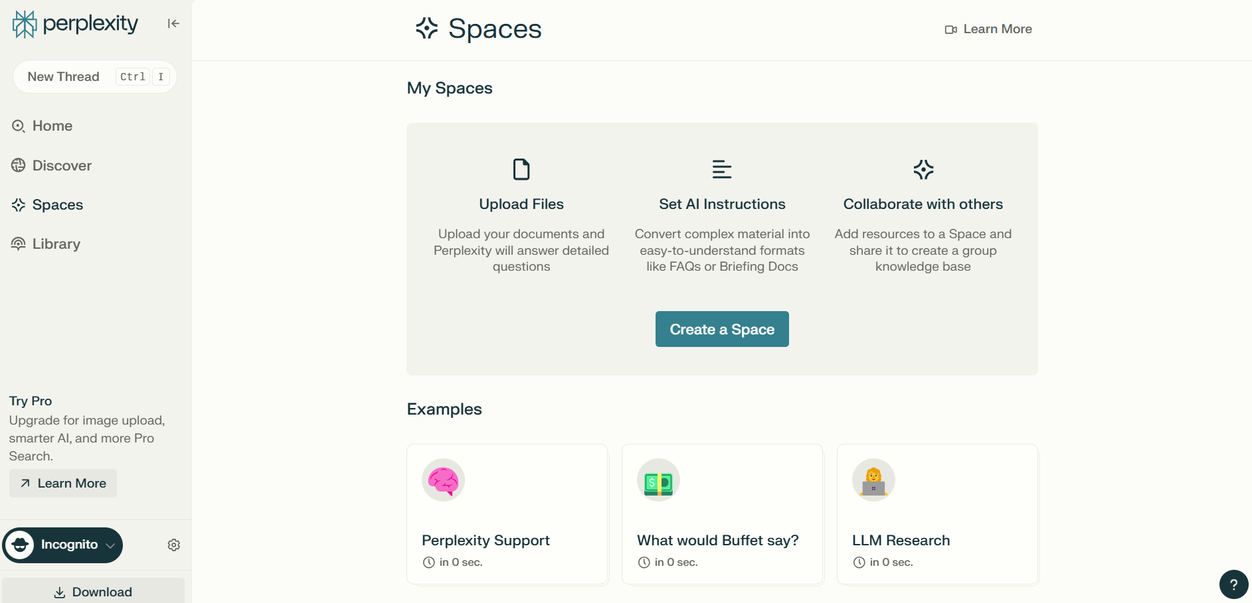The height and width of the screenshot is (603, 1252).
Task: Click the Download button
Action: pos(93,592)
